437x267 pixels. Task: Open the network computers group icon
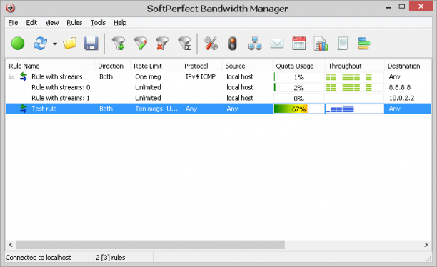[x=255, y=44]
